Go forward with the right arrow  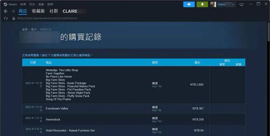coord(13,11)
